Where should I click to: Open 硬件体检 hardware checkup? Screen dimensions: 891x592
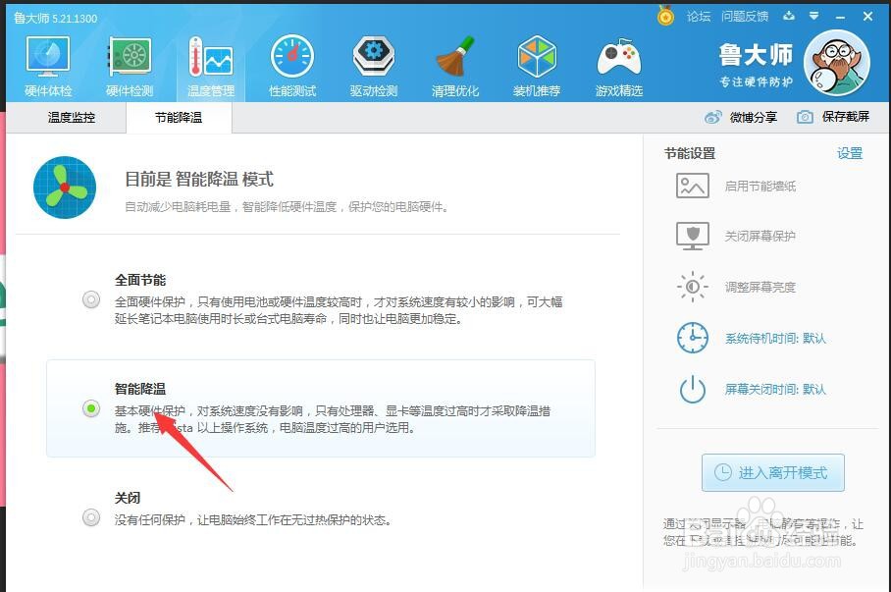coord(48,67)
